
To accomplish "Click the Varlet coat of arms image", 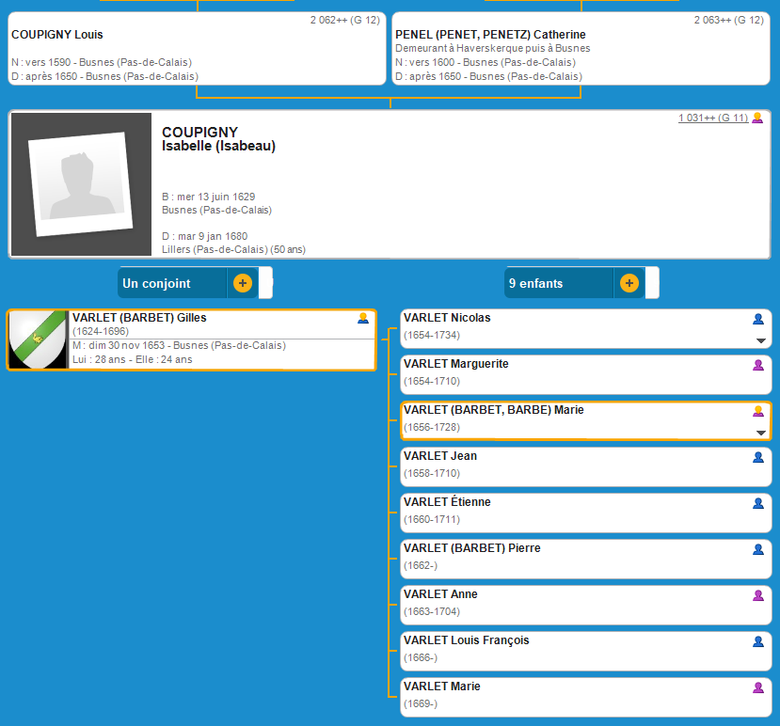I will coord(38,339).
